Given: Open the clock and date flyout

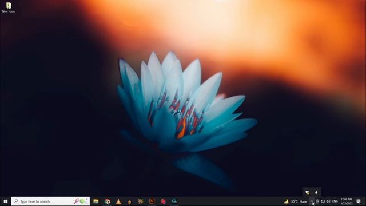Looking at the screenshot, I should point(347,201).
